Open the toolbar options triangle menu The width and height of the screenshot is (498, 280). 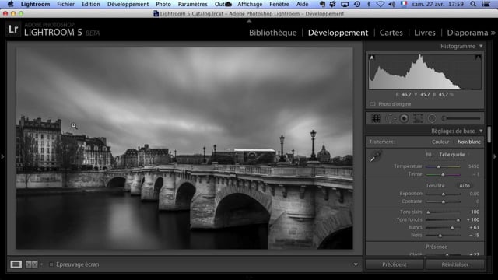click(x=356, y=264)
